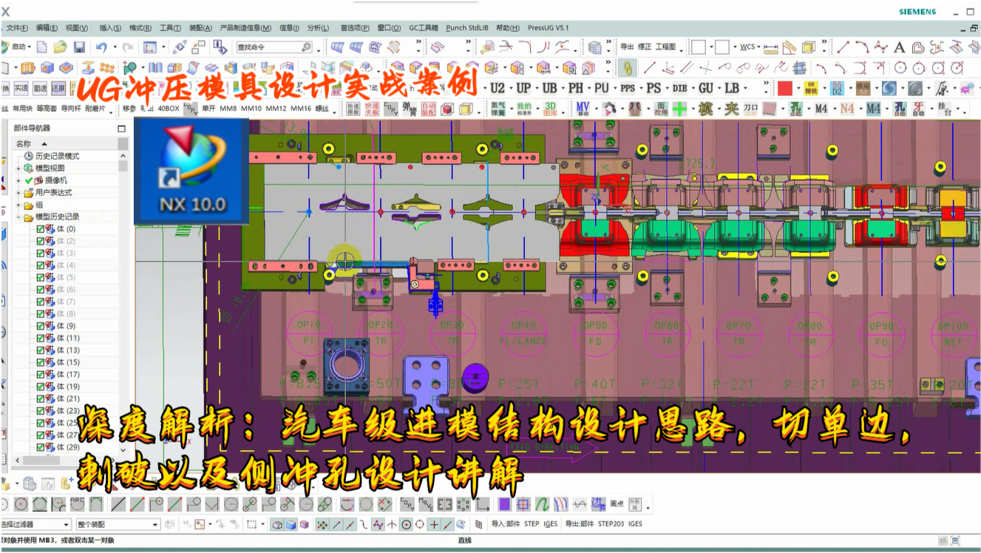Open the 装配(A) menu
The height and width of the screenshot is (553, 981).
pos(200,28)
